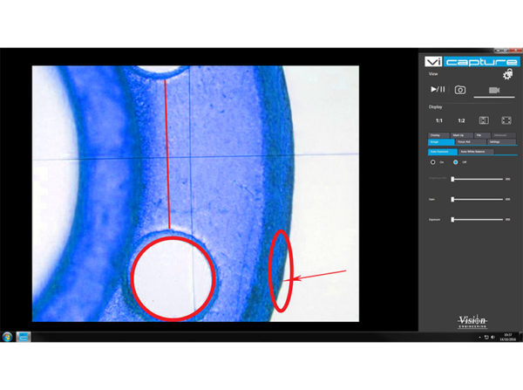Click the Exposure slider handle

click(x=452, y=219)
